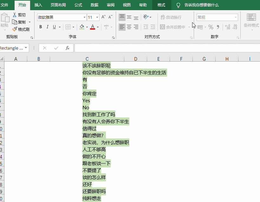Toggle Underline formatting button
Image resolution: width=260 pixels, height=202 pixels.
tap(54, 27)
